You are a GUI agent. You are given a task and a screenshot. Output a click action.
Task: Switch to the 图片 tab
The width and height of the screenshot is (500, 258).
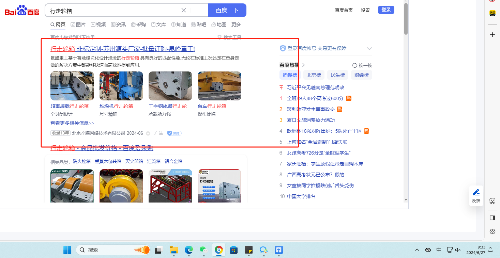78,25
